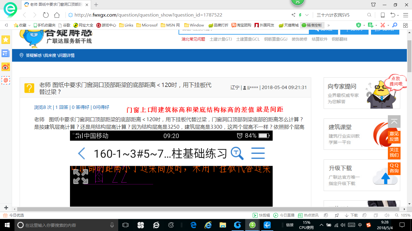The width and height of the screenshot is (412, 231).
Task: Open the 淘宝团购 bookmark
Action: point(241,25)
